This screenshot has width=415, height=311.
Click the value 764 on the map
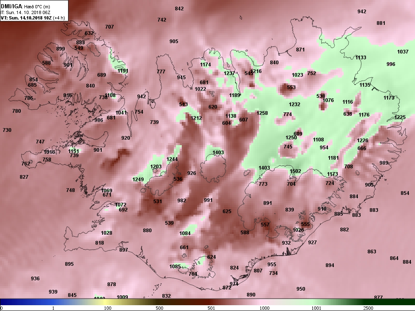tap(193, 274)
